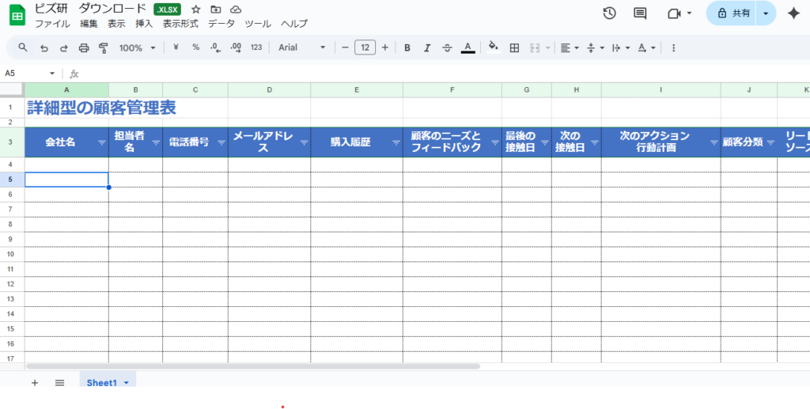Click the title cell 詳細型の顧客管理表
The height and width of the screenshot is (409, 810).
coord(102,108)
